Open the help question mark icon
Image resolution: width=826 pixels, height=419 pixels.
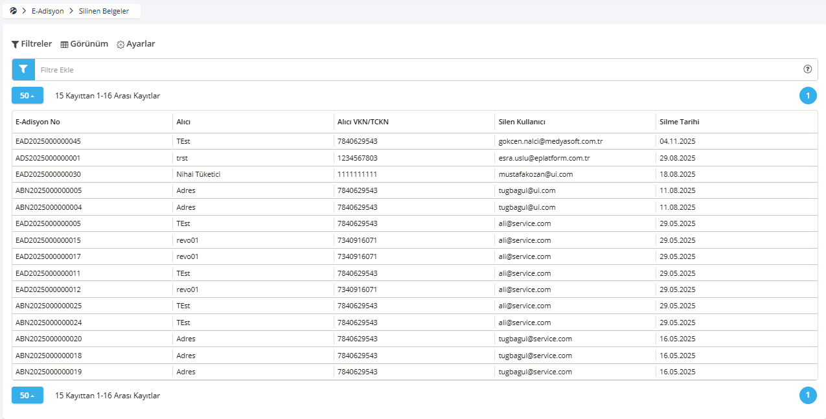(x=807, y=69)
